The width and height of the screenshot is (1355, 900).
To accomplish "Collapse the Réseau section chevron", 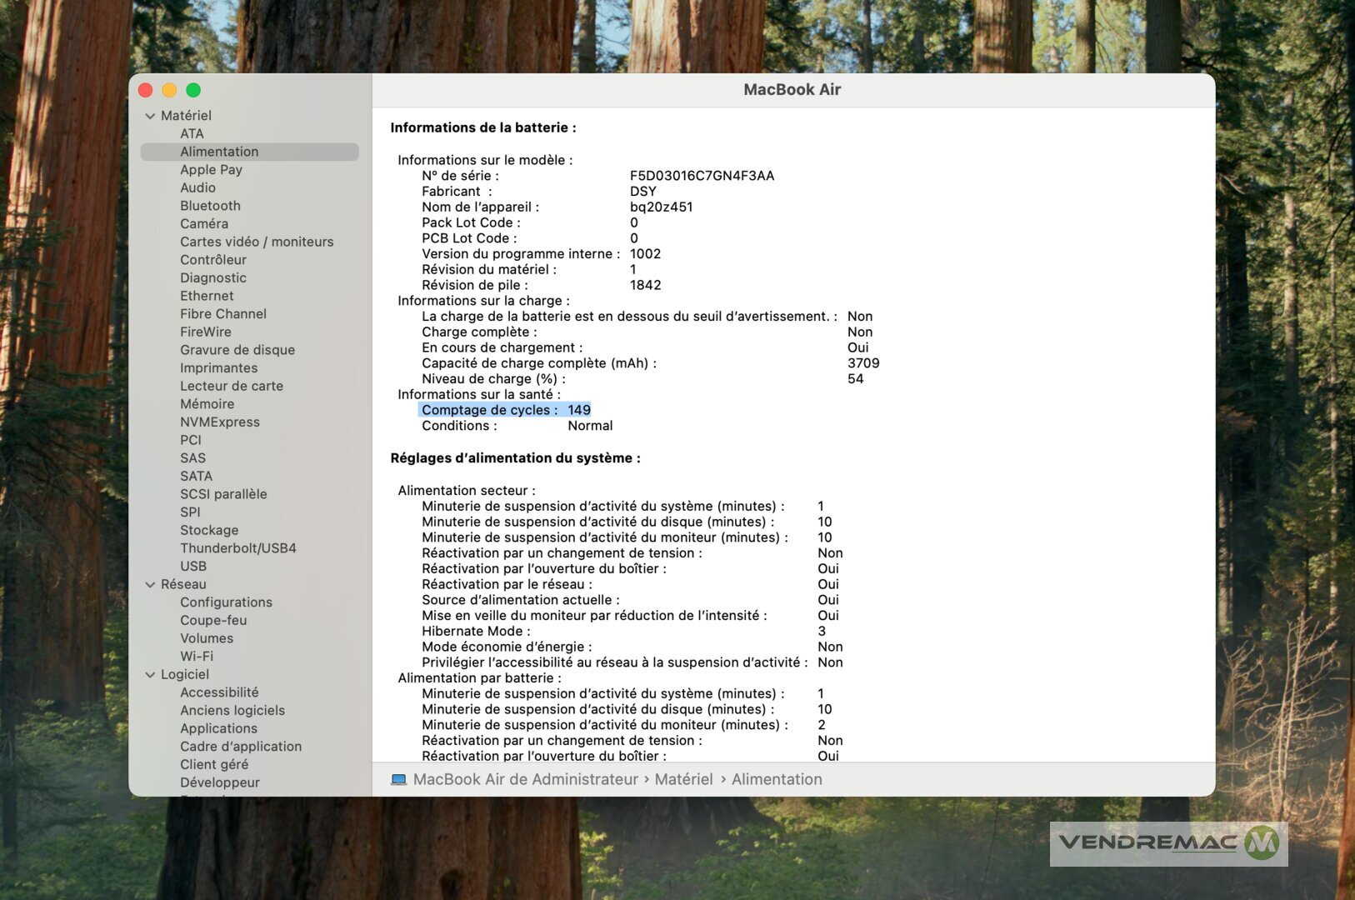I will coord(150,585).
